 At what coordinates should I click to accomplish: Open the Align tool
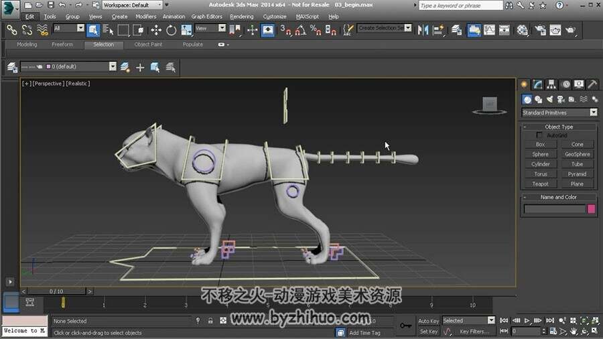point(438,29)
